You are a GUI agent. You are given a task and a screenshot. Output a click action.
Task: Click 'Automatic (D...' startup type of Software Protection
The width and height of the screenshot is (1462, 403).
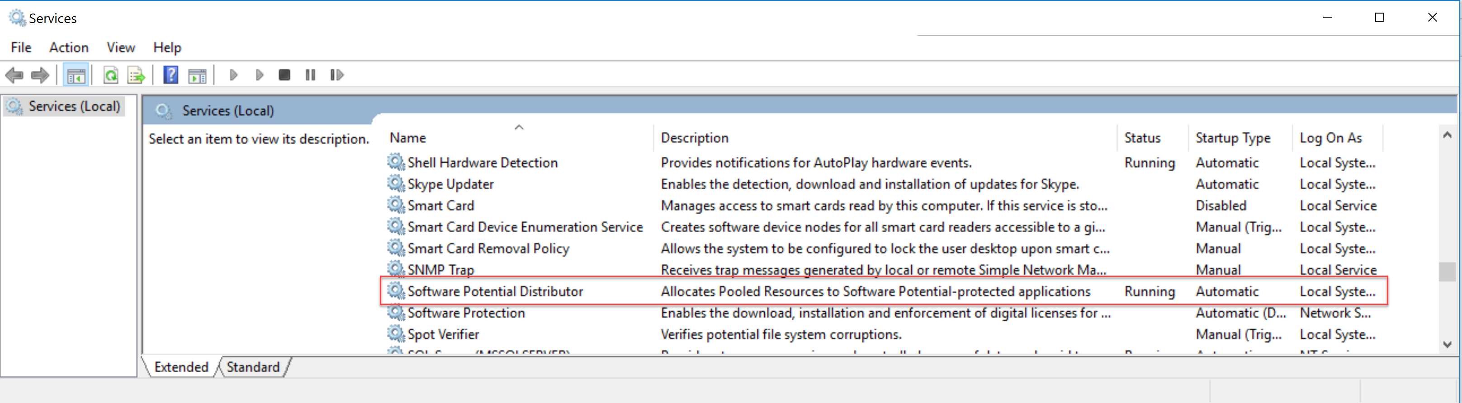tap(1241, 313)
